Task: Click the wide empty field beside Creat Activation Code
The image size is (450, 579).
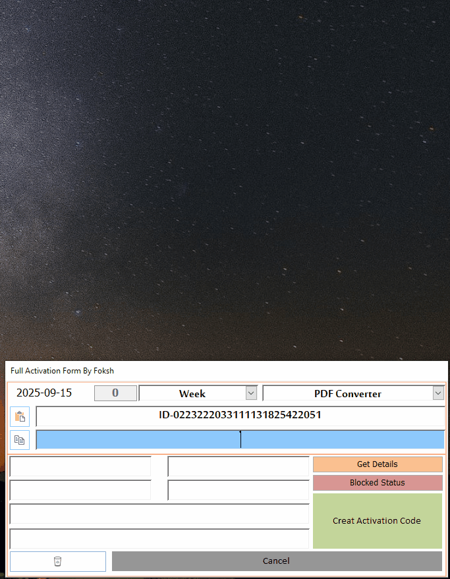Action: click(159, 514)
